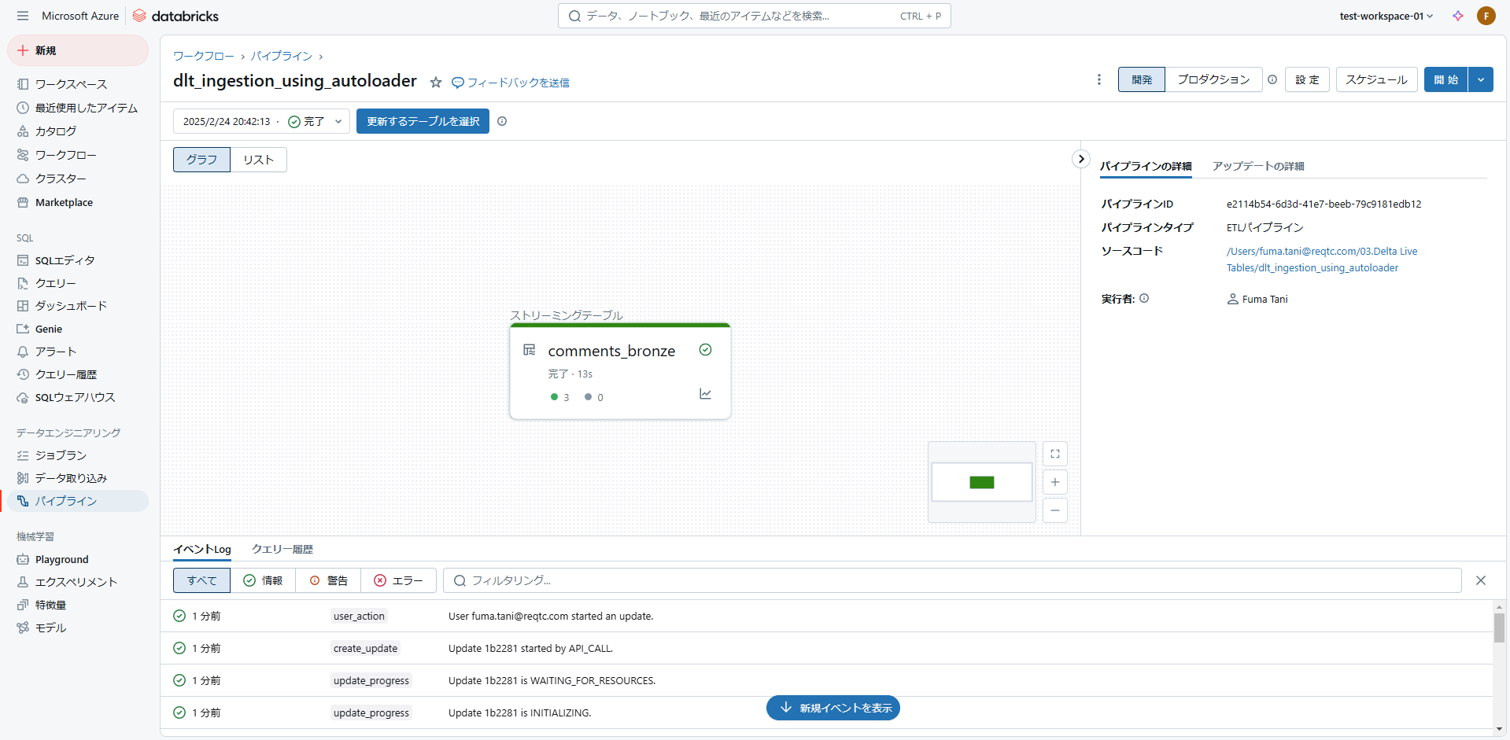Open metrics chart icon on comments_bronze

click(x=706, y=394)
